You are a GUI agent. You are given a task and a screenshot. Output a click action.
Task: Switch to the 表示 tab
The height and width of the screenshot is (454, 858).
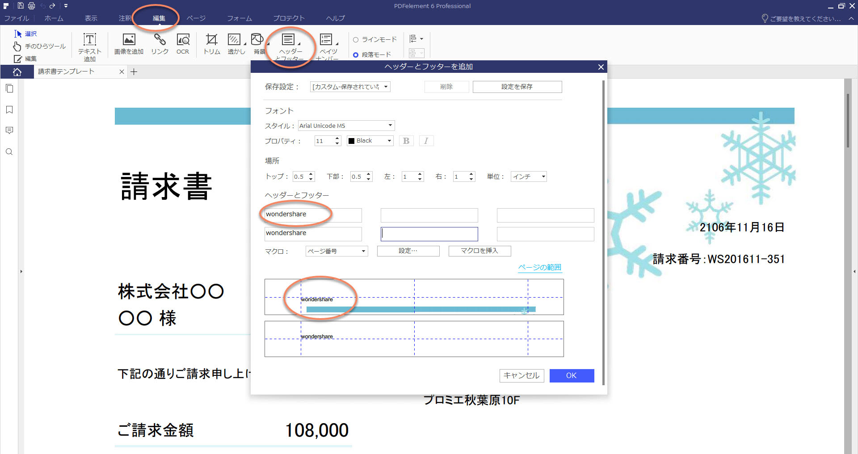tap(91, 18)
